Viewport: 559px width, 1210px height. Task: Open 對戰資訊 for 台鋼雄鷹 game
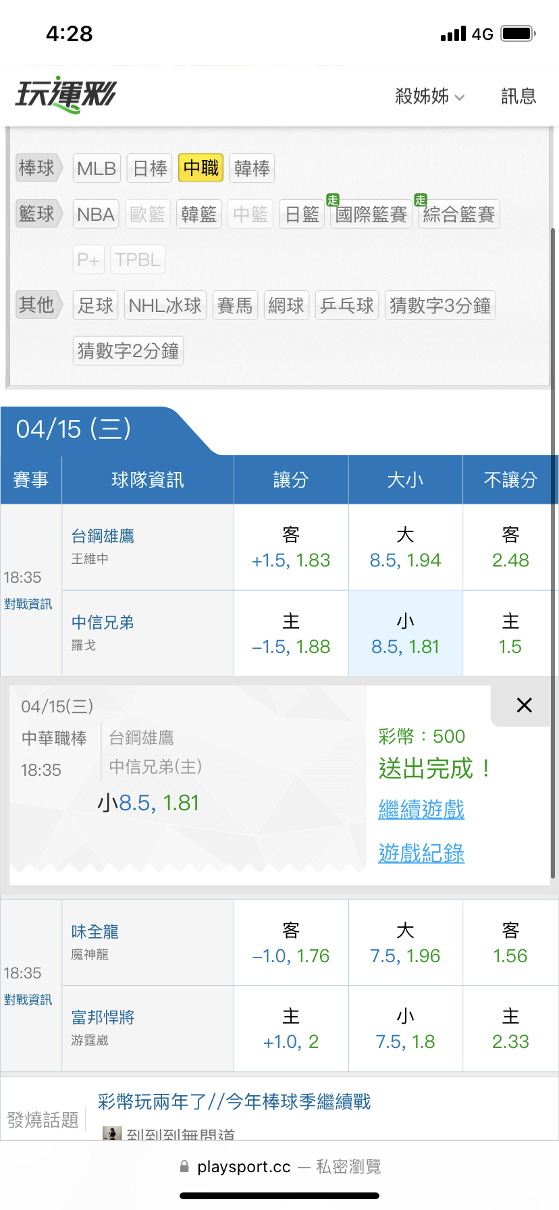tap(28, 604)
